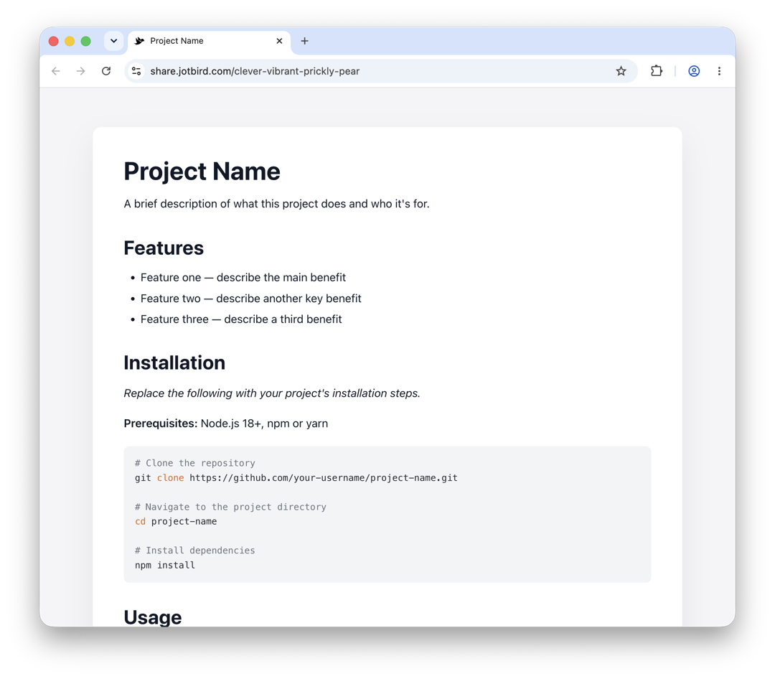The height and width of the screenshot is (679, 775).
Task: Go forward with the forward arrow
Action: 80,71
